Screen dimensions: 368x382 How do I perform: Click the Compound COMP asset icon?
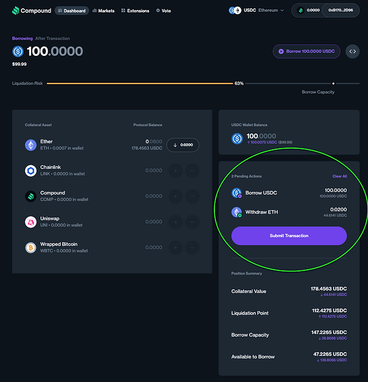click(30, 196)
